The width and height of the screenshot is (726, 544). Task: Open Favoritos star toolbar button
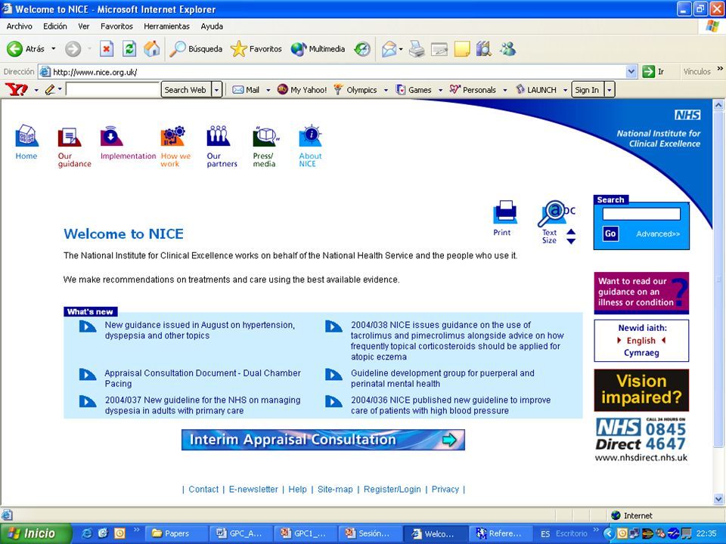tap(256, 48)
